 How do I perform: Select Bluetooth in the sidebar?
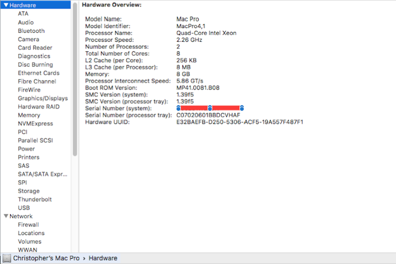click(31, 31)
